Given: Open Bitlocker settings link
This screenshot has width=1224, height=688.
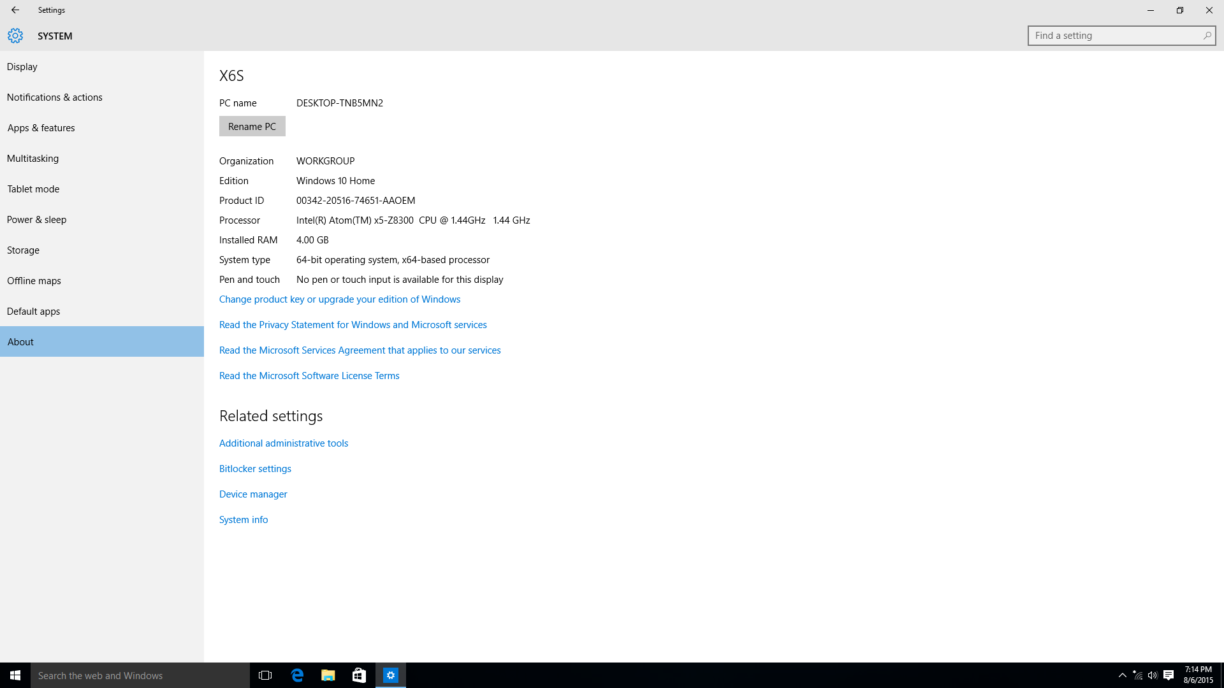Looking at the screenshot, I should pos(255,469).
